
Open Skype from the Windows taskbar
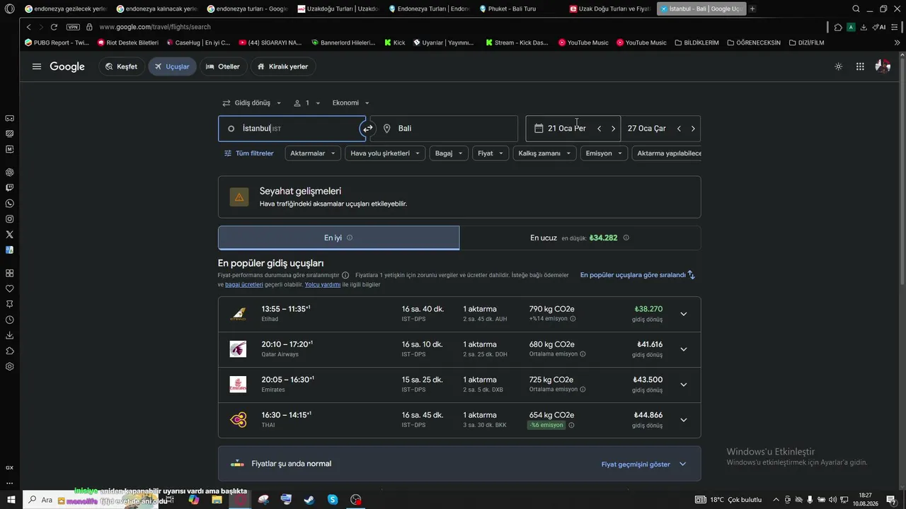(x=333, y=500)
